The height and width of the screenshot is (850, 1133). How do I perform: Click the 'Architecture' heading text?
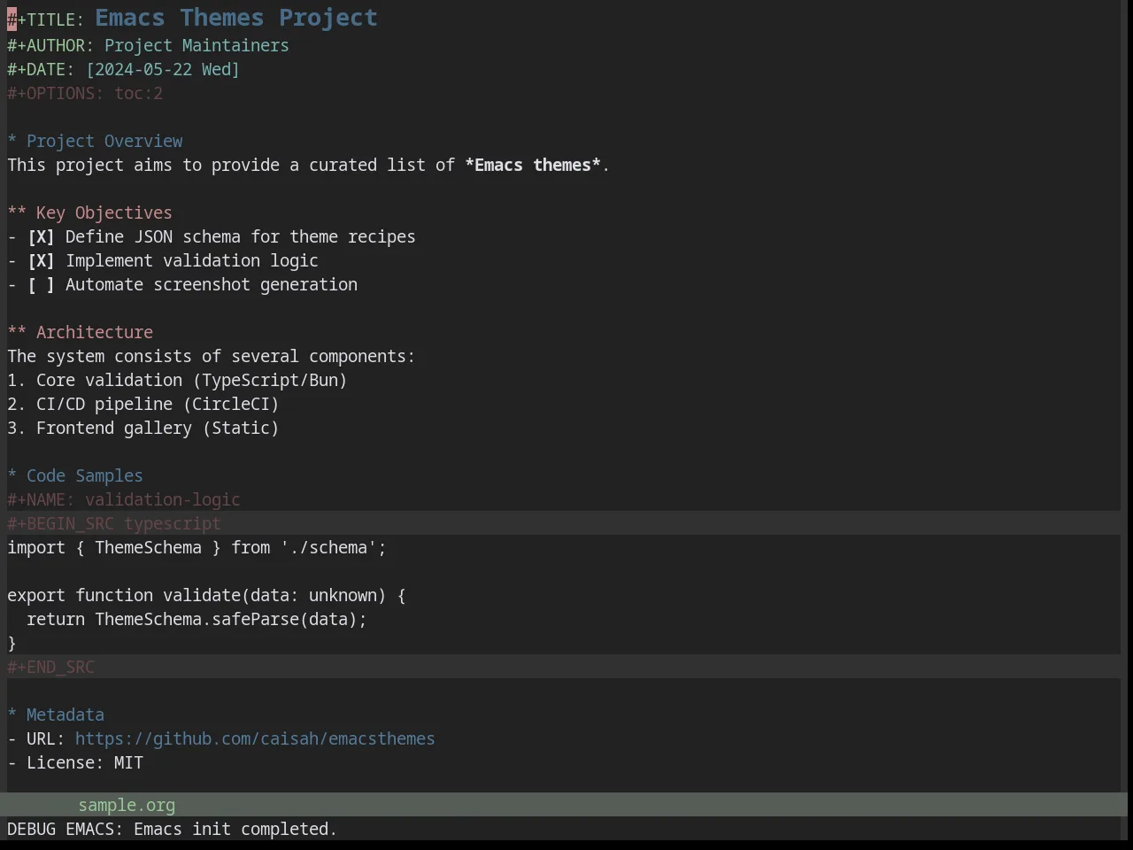coord(95,332)
